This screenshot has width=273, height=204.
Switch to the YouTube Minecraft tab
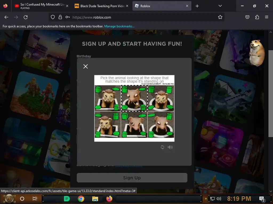tap(41, 6)
